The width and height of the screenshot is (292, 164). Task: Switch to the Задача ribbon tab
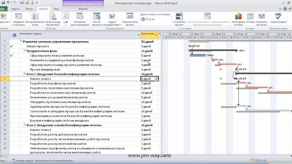coord(16,9)
